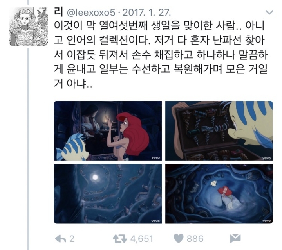Open the tweet options chevron

(x=269, y=12)
